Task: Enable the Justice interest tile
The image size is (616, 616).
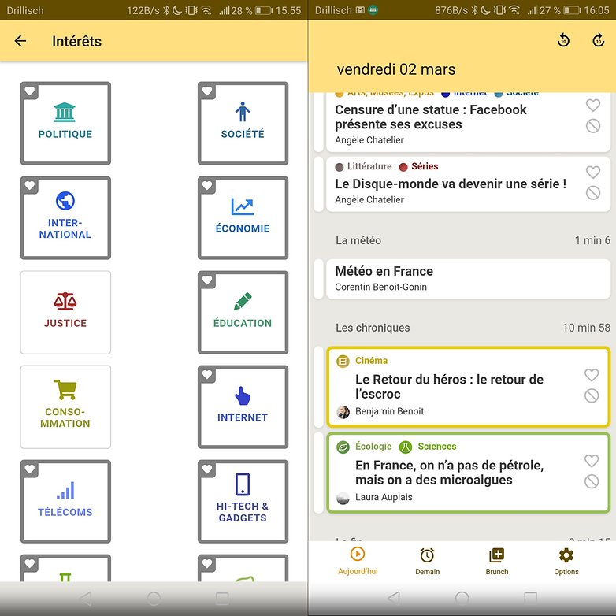Action: point(65,312)
